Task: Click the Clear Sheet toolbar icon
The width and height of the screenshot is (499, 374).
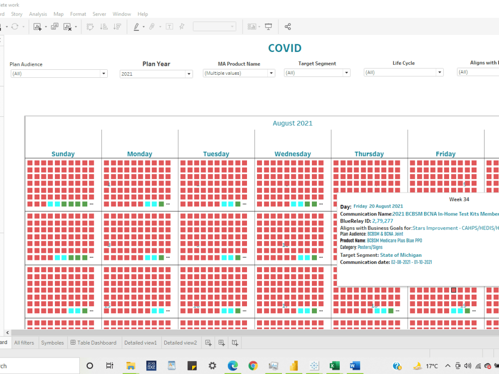Action: (67, 27)
